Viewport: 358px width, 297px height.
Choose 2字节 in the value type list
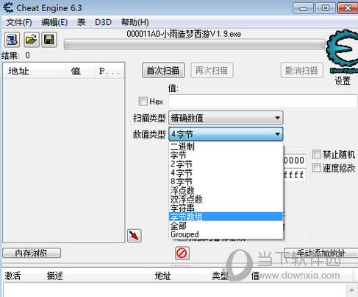[226, 164]
